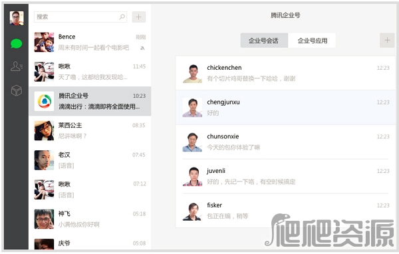
Task: Click the 腾讯企业号 logo avatar
Action: click(x=44, y=101)
